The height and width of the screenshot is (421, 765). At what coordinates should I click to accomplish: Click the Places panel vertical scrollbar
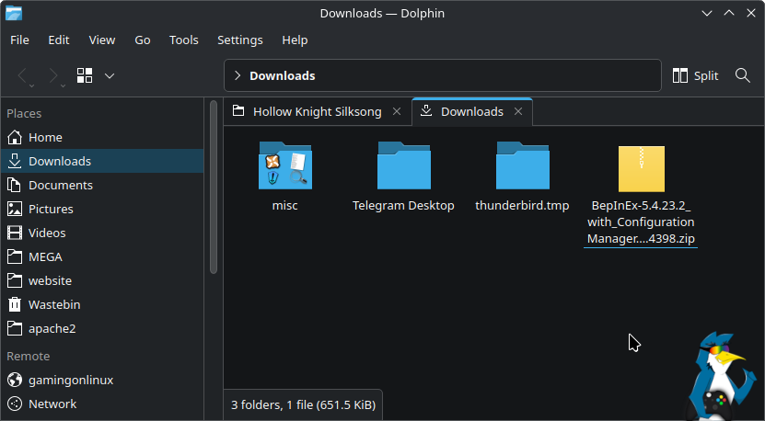(x=214, y=184)
